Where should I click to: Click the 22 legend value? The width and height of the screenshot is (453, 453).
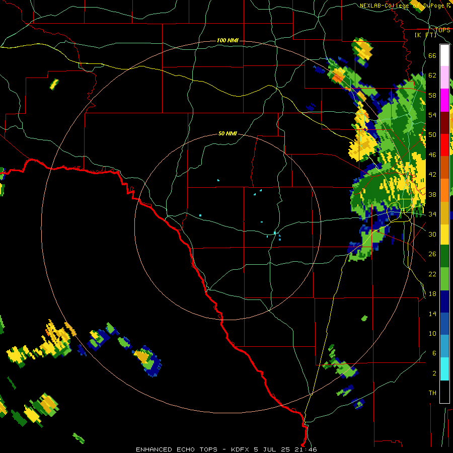coord(432,274)
